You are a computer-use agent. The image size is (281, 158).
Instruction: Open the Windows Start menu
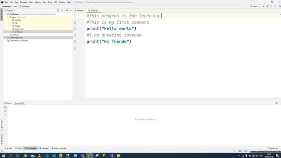4,156
